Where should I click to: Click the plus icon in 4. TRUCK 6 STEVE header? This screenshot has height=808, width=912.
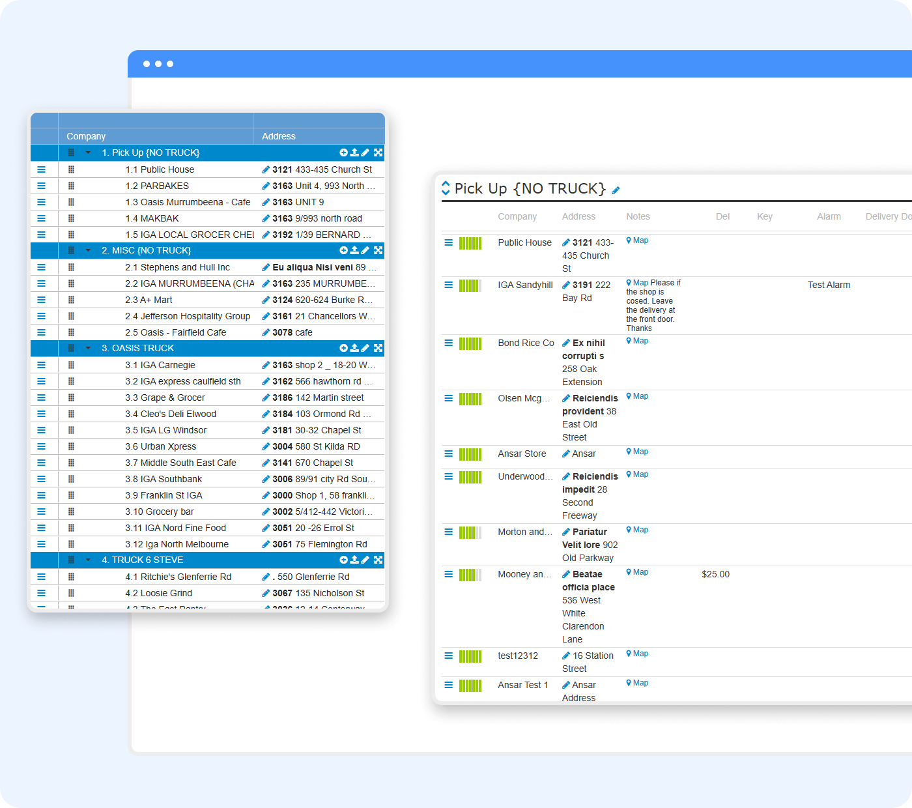coord(343,560)
